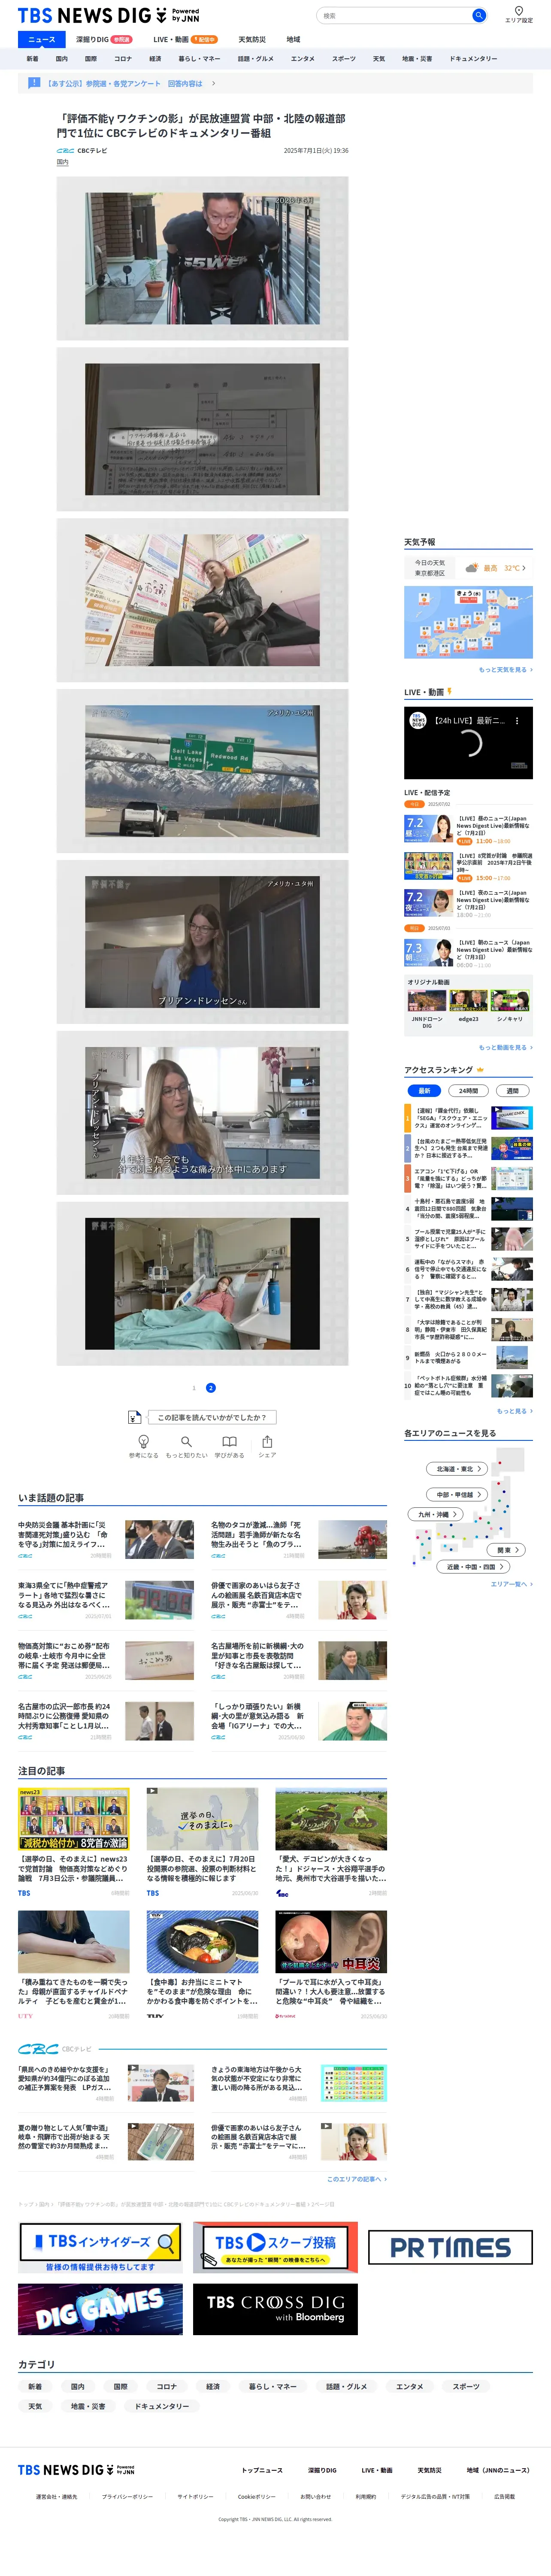Viewport: 551px width, 2576px height.
Task: Go to gallery page 1
Action: pos(194,1387)
